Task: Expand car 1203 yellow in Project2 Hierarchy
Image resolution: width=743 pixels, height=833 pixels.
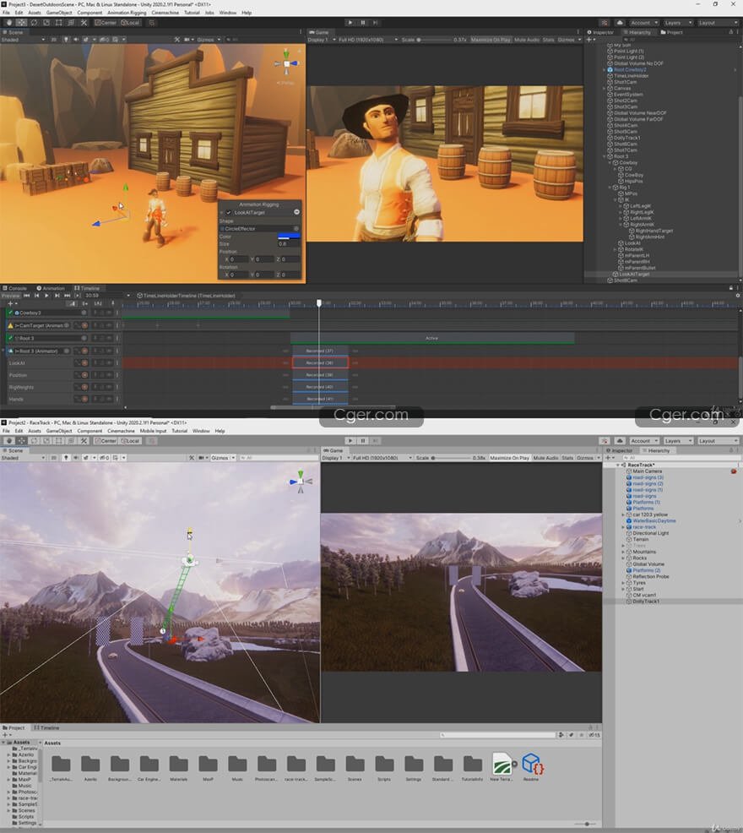Action: pyautogui.click(x=623, y=514)
